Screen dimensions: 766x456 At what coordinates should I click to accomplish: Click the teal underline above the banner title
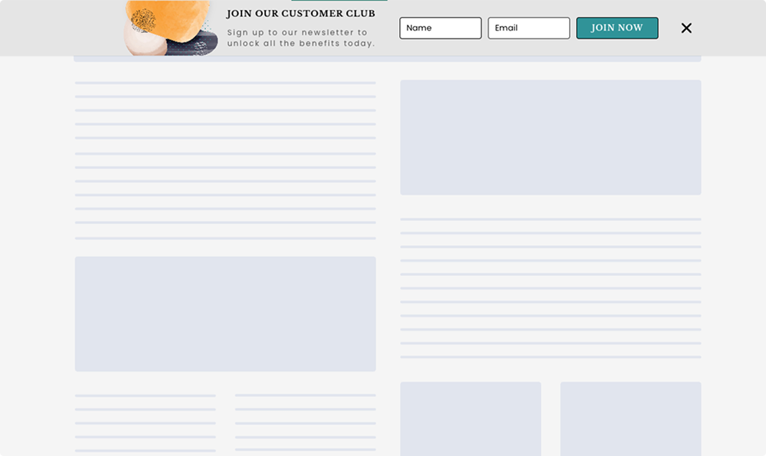338,2
